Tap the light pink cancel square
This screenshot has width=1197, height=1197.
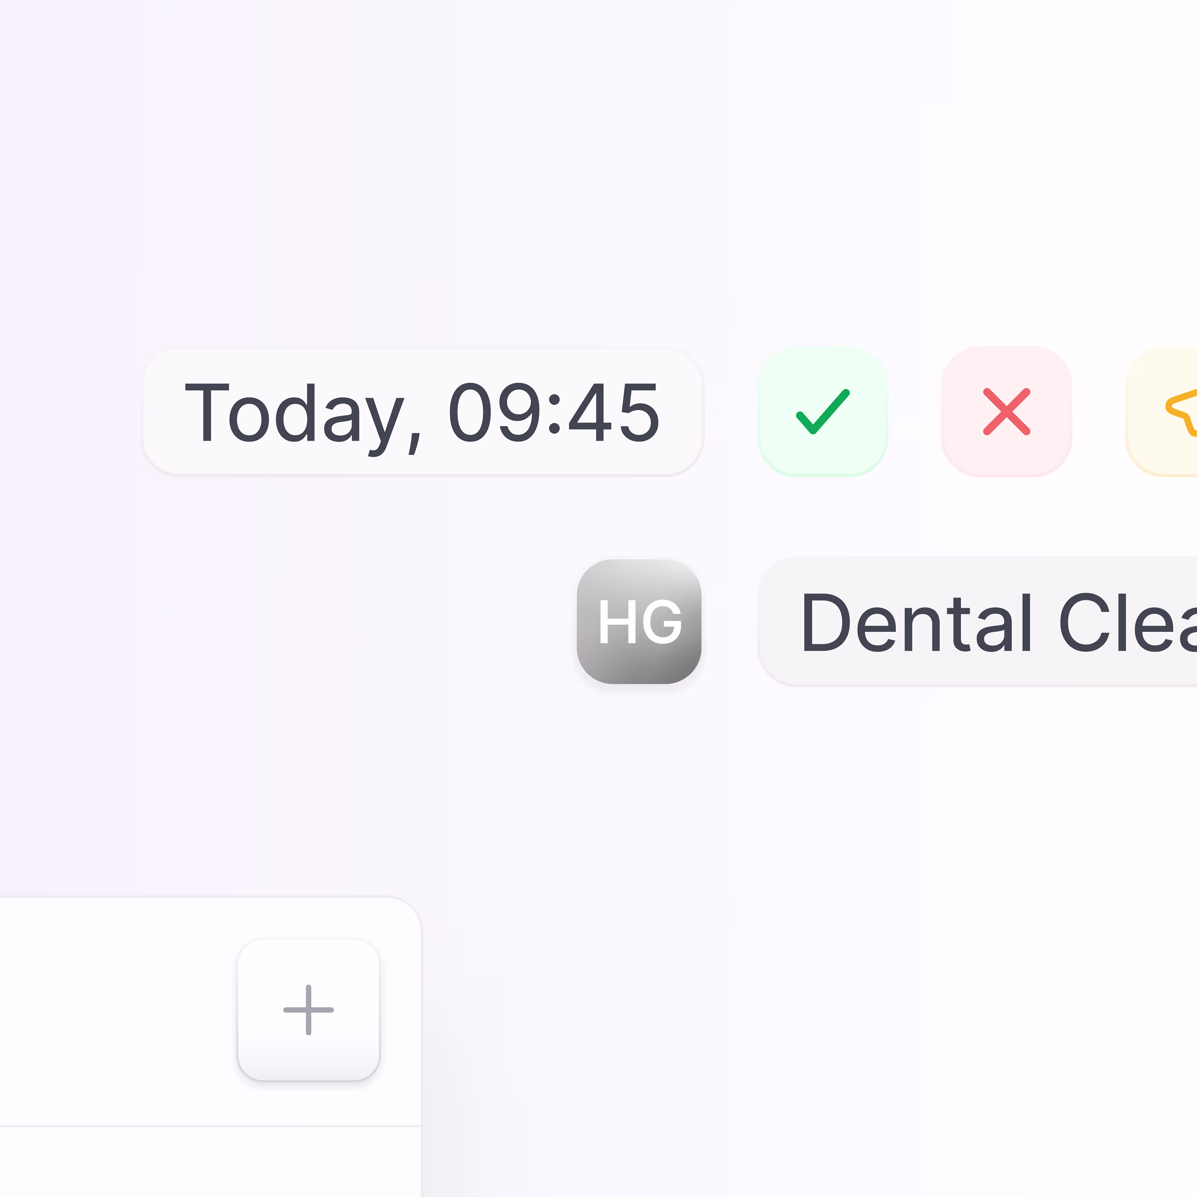click(x=1006, y=411)
